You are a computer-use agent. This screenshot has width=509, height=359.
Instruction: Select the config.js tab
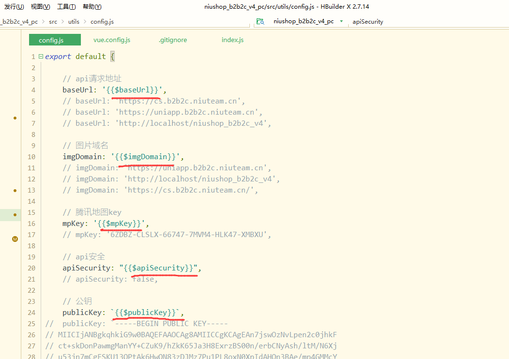[51, 40]
